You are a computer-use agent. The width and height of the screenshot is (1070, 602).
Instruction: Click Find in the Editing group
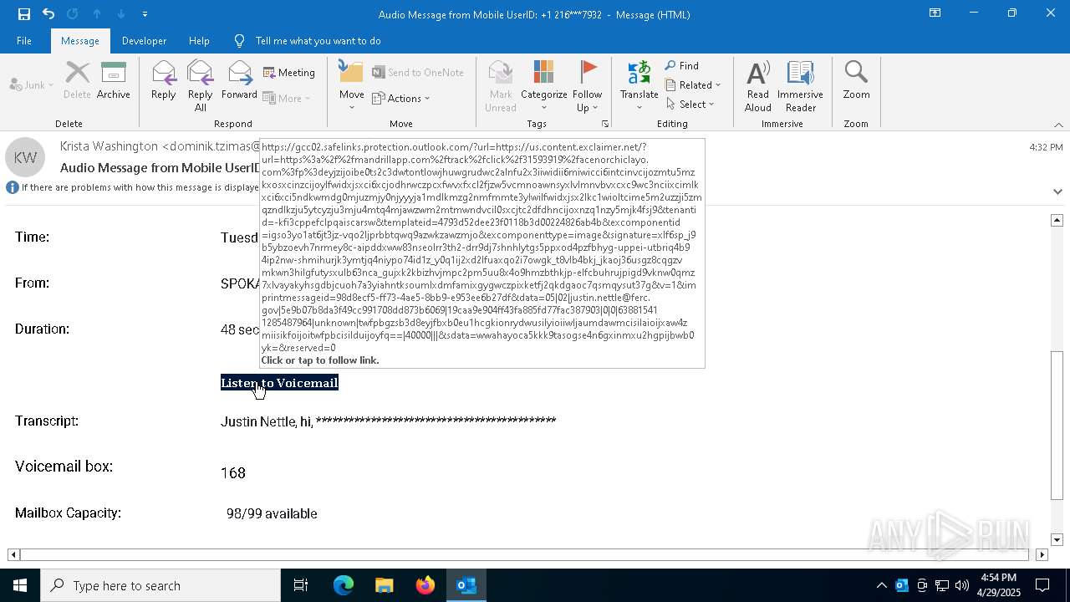click(x=682, y=65)
